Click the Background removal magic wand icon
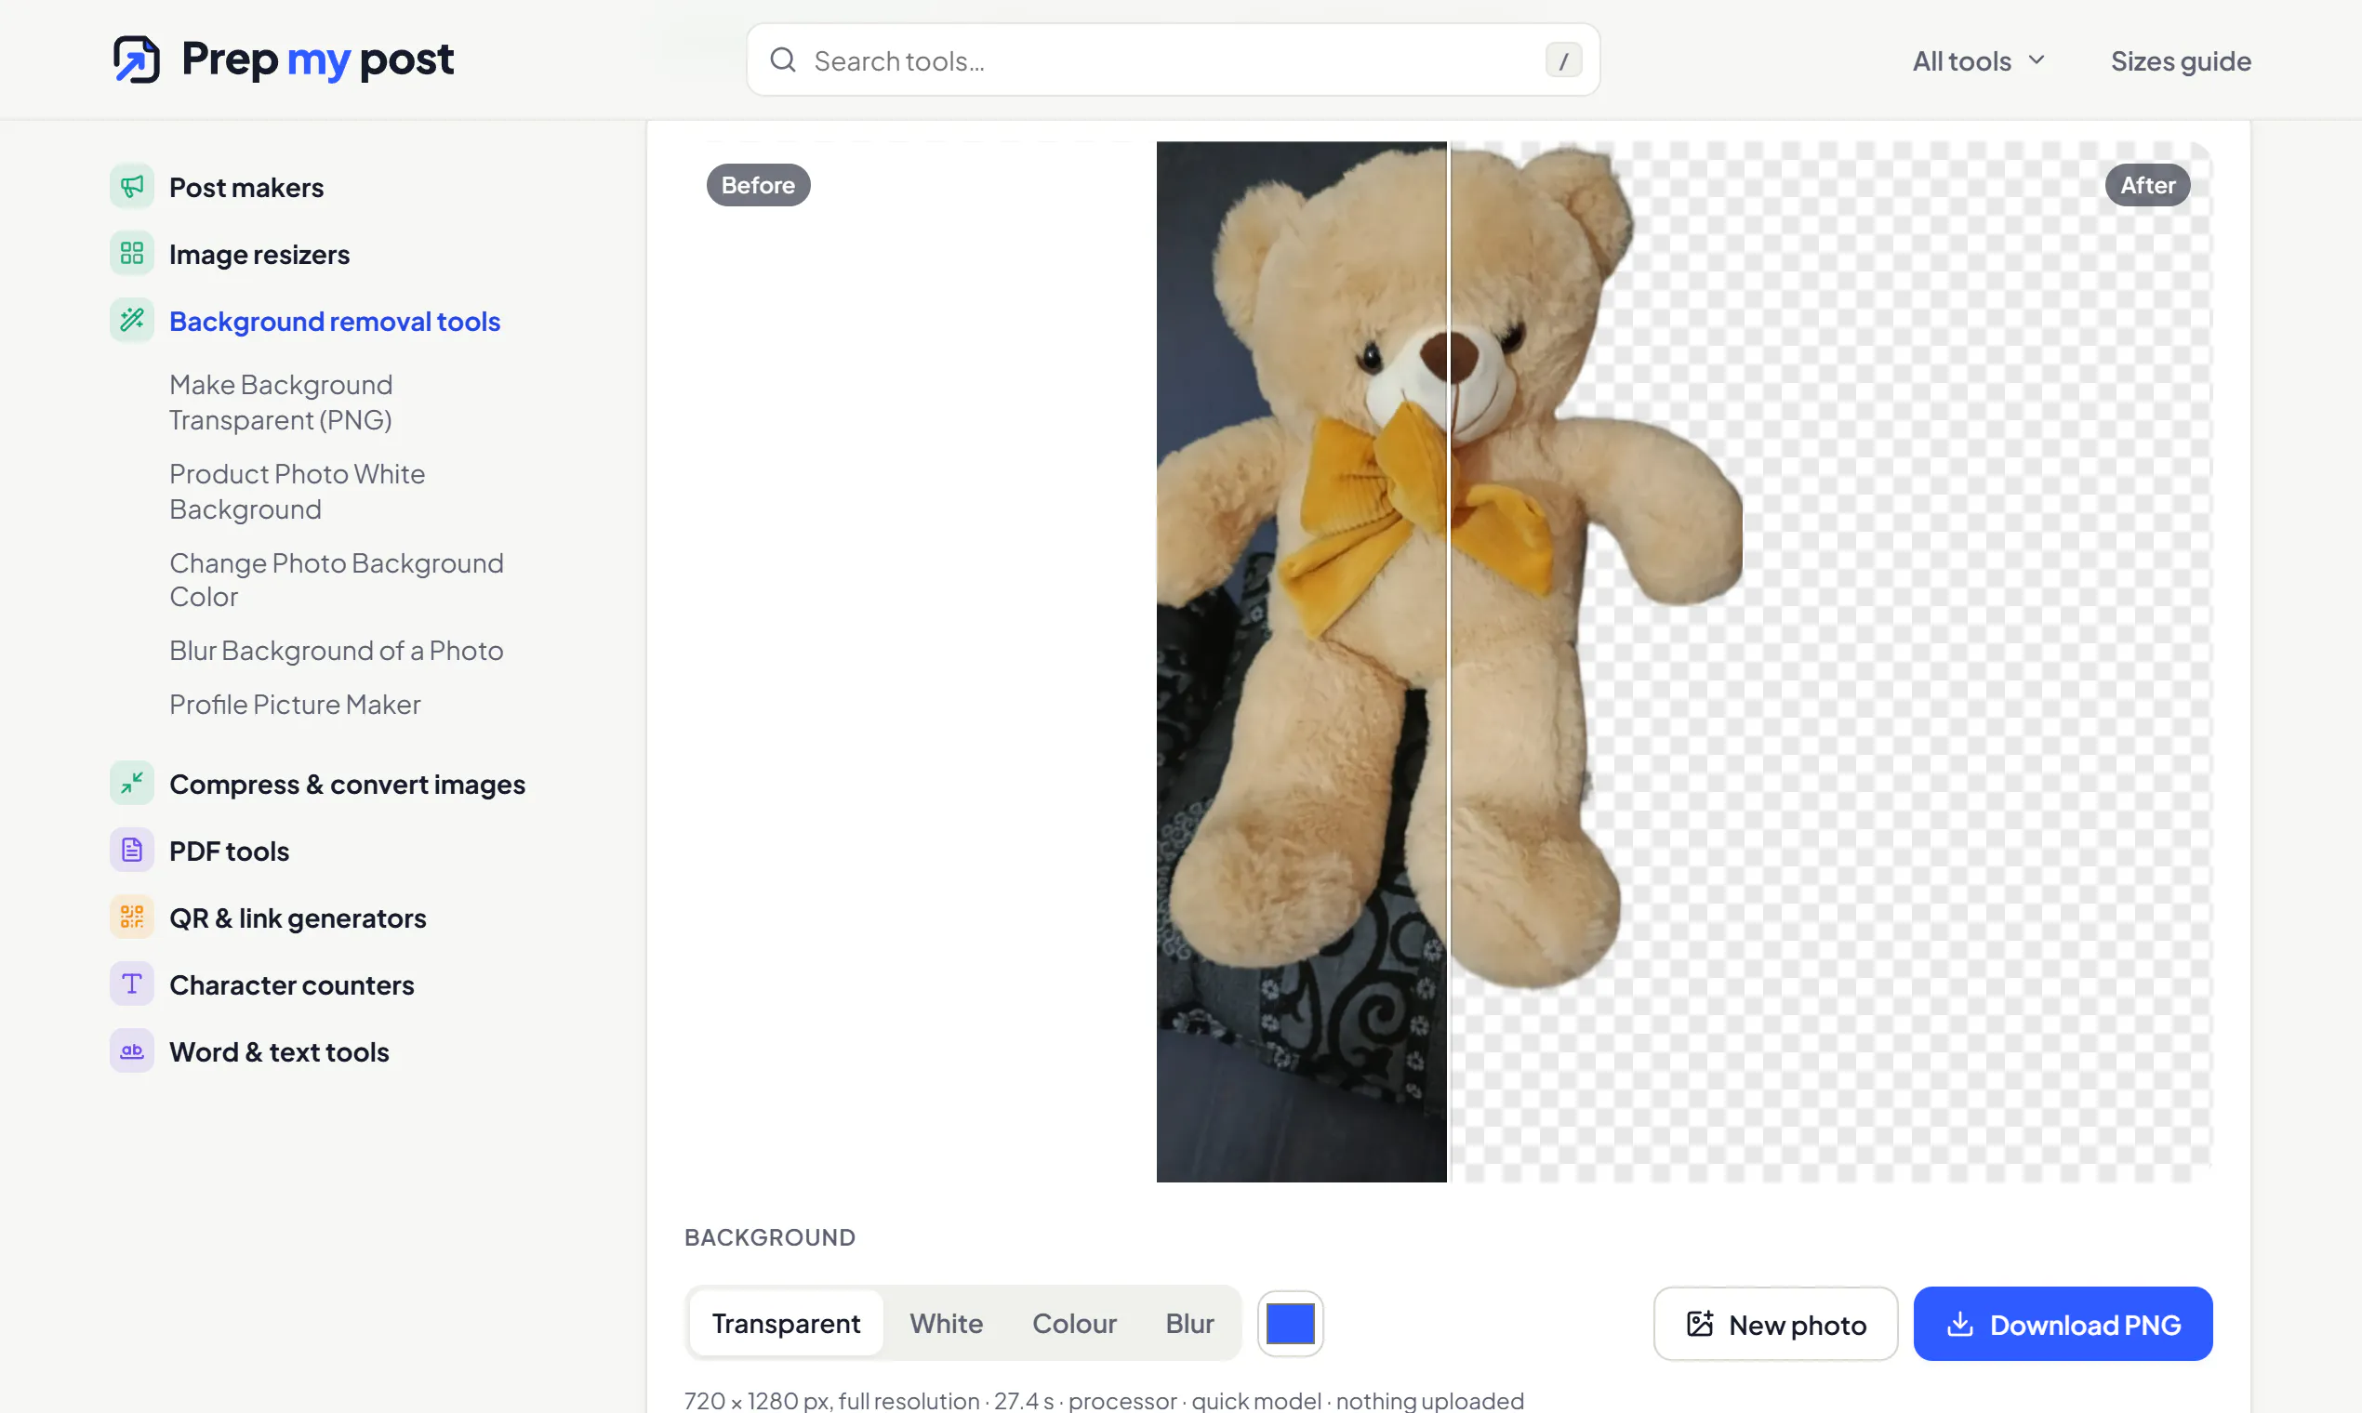This screenshot has width=2362, height=1413. pos(131,320)
